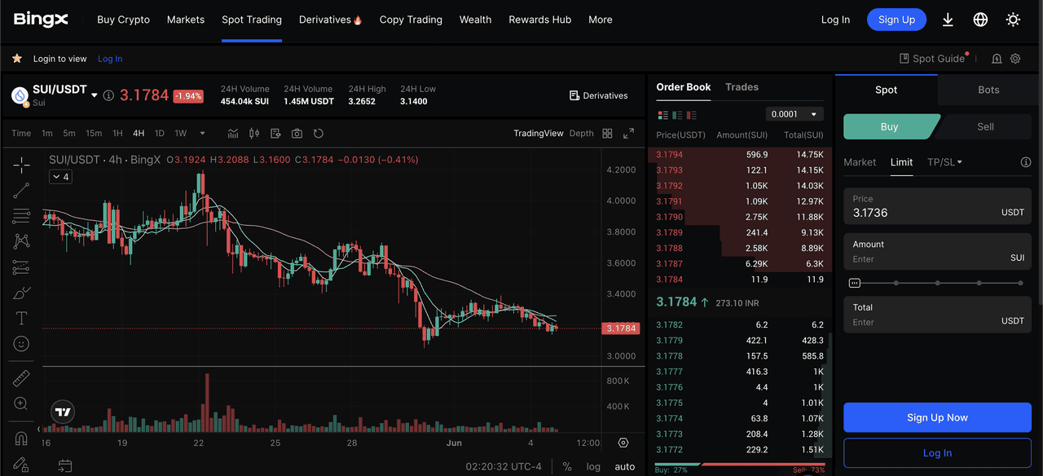Toggle log scale on chart
The width and height of the screenshot is (1043, 476).
593,466
